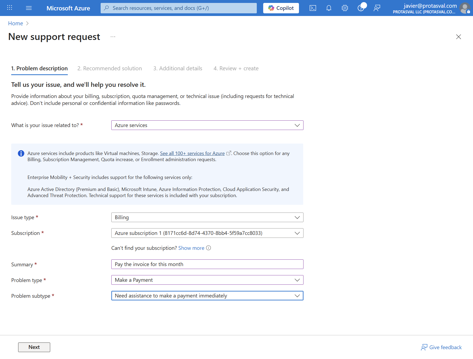473x359 pixels.
Task: Open the Issue type Billing dropdown
Action: (x=207, y=217)
